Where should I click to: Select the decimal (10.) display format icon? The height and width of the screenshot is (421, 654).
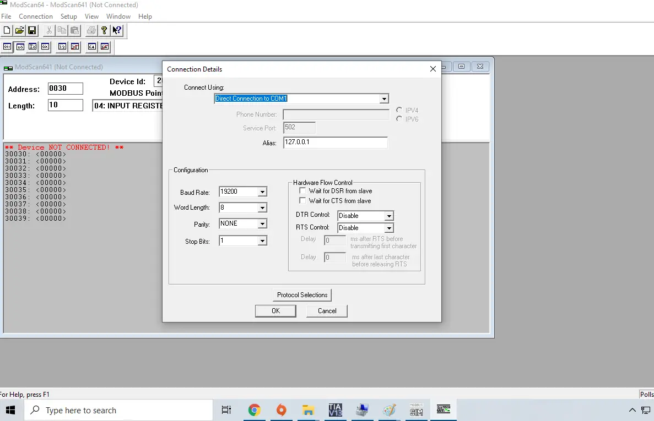point(20,47)
